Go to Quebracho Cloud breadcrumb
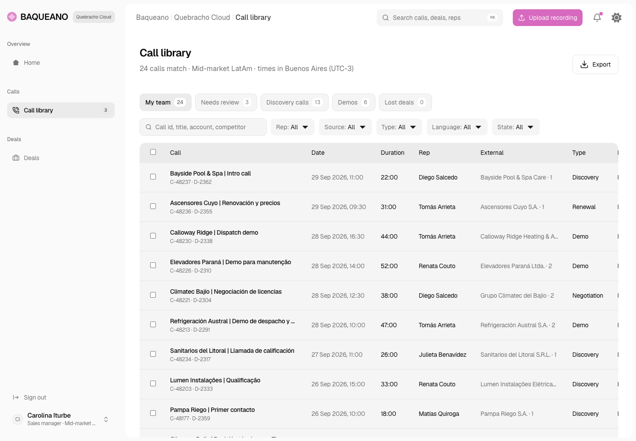The image size is (636, 441). 202,18
